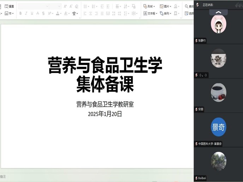Viewport: 243px width, 182px height.
Task: Click the text shadow S icon
Action: click(43, 13)
